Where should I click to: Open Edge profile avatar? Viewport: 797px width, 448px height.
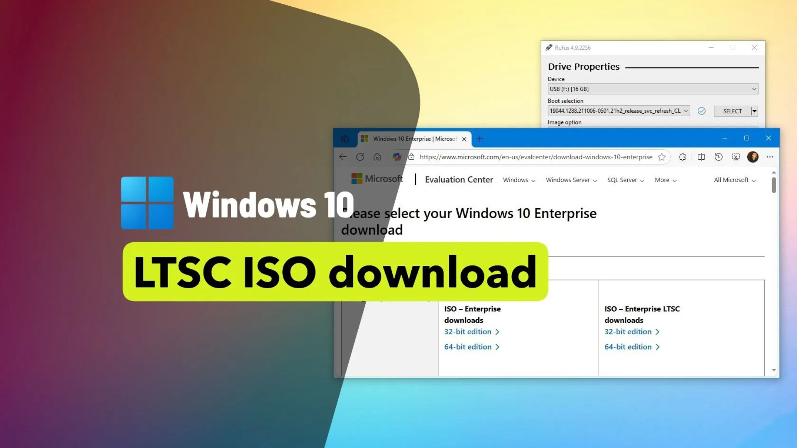tap(753, 157)
